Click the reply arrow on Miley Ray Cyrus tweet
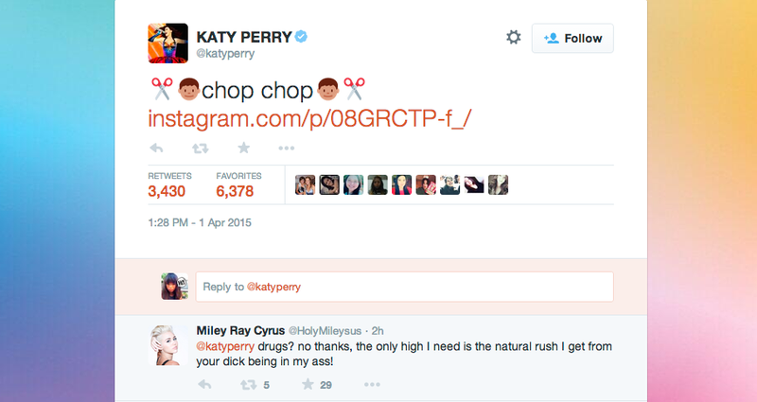Image resolution: width=757 pixels, height=402 pixels. point(204,385)
